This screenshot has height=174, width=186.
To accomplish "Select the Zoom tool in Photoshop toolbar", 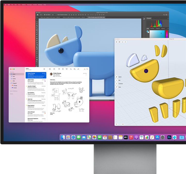I will pyautogui.click(x=37, y=62).
